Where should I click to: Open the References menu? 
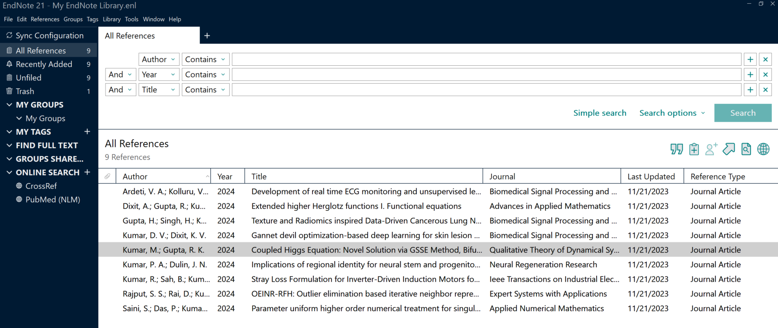point(45,19)
